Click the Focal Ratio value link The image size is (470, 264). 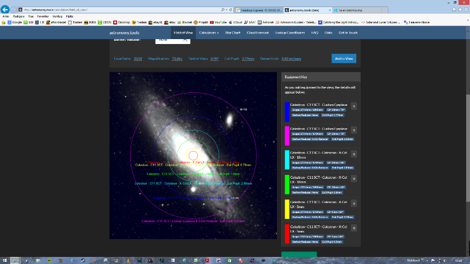(138, 59)
